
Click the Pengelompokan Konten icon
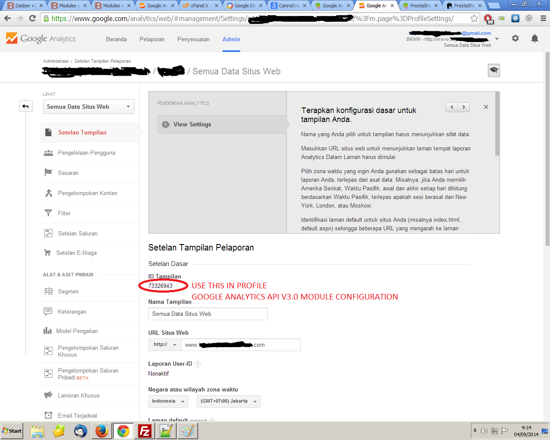49,193
